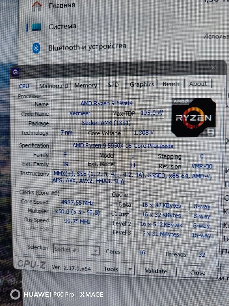This screenshot has height=306, width=229.
Task: Click the Family value F
Action: pos(65,155)
